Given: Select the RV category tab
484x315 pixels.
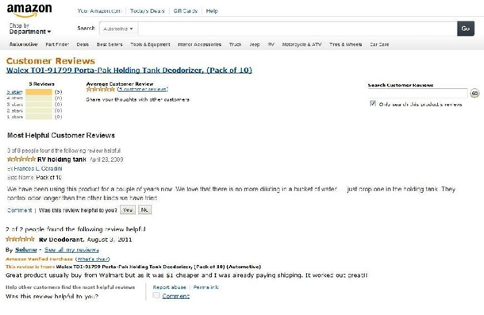Looking at the screenshot, I should click(271, 44).
